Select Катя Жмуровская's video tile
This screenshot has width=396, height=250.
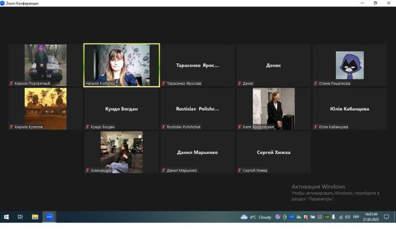pos(273,109)
